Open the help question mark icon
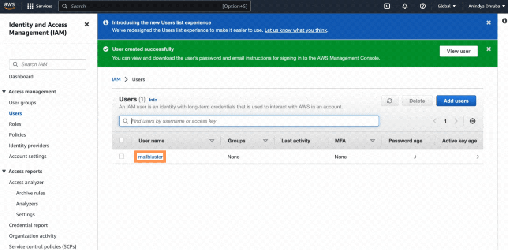 (x=422, y=6)
